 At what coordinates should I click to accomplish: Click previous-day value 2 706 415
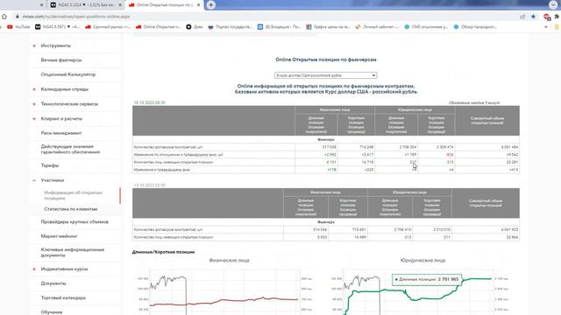(402, 229)
